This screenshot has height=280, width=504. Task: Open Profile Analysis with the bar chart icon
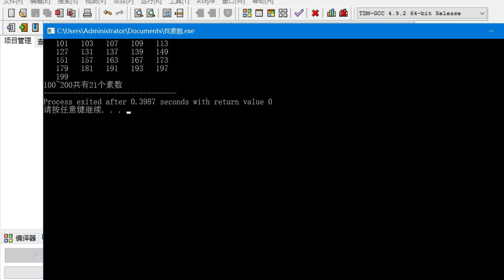pyautogui.click(x=331, y=13)
